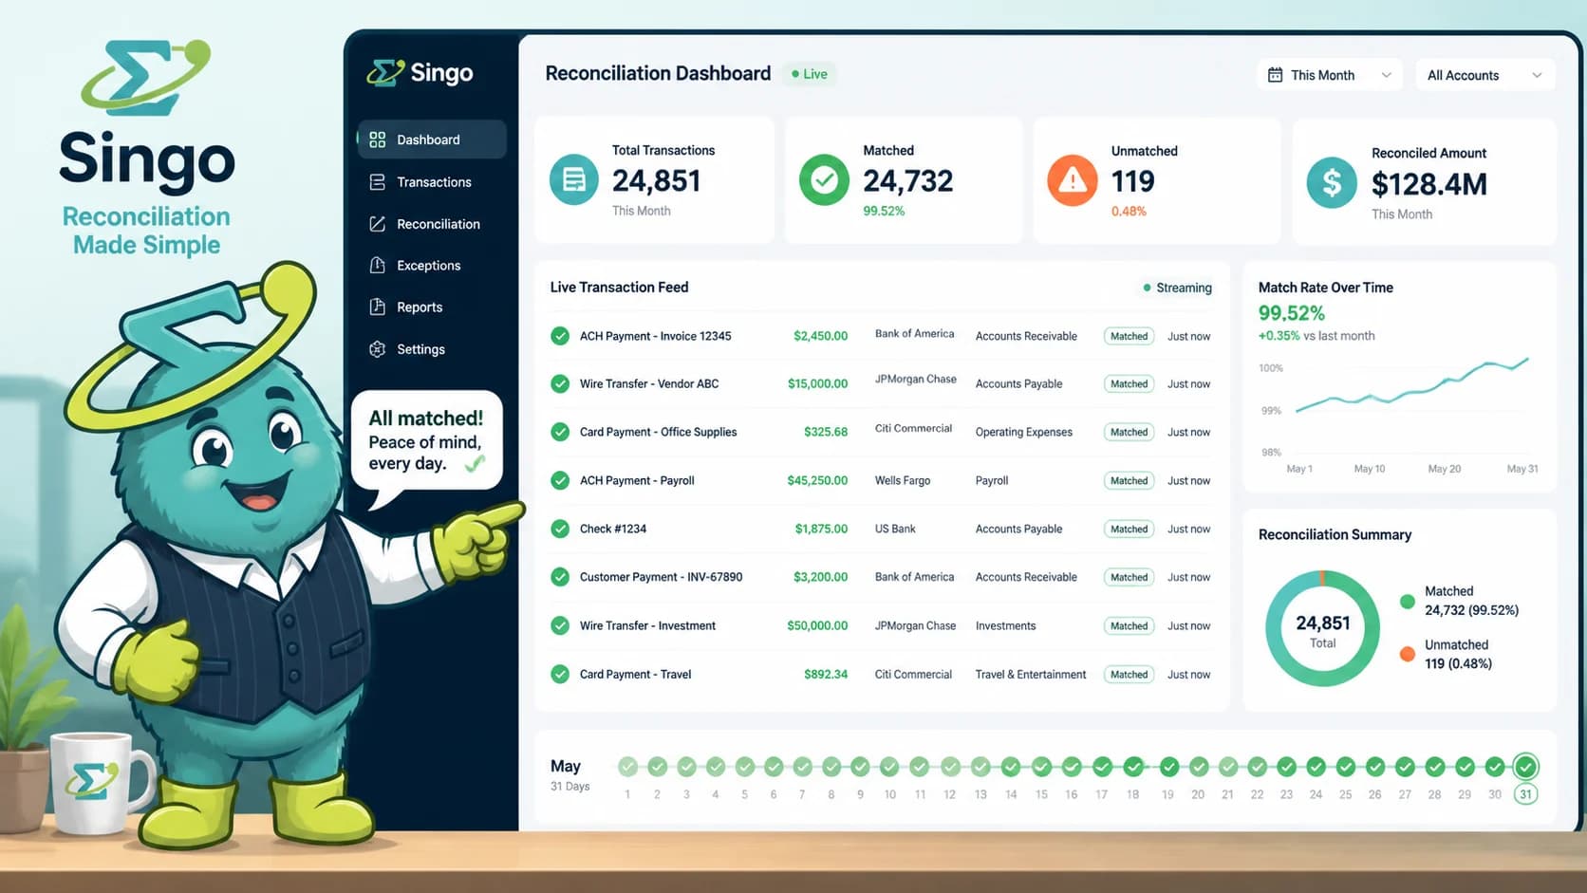Viewport: 1587px width, 893px height.
Task: Open the This Month date dropdown
Action: 1330,75
